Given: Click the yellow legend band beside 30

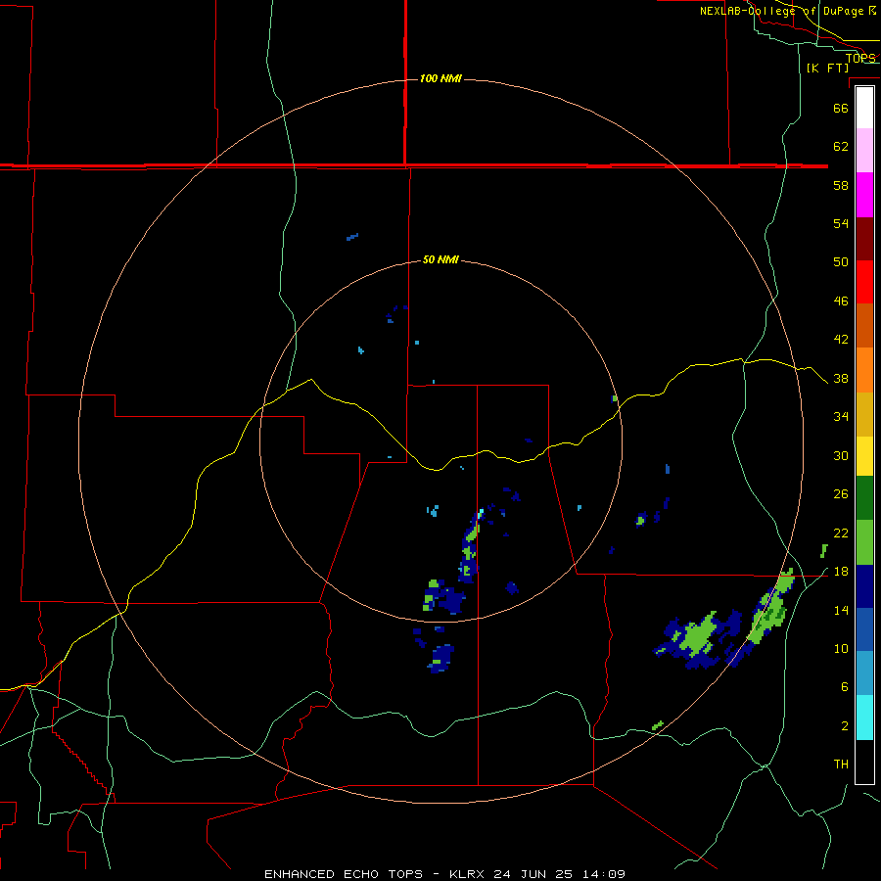Looking at the screenshot, I should pos(864,456).
